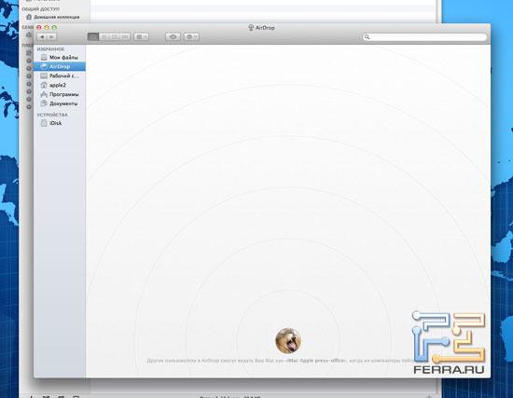The width and height of the screenshot is (513, 398).
Task: Open Рабочий стол folder in sidebar
Action: coord(59,75)
